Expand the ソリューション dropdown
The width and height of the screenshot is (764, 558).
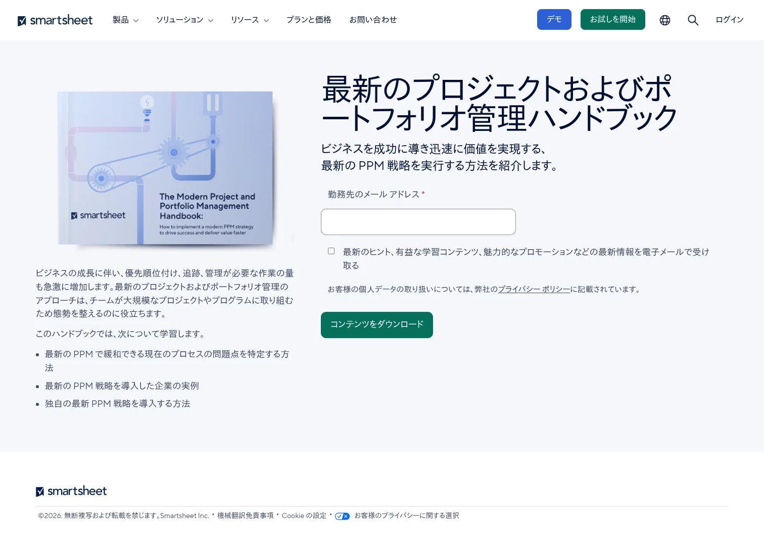point(184,20)
